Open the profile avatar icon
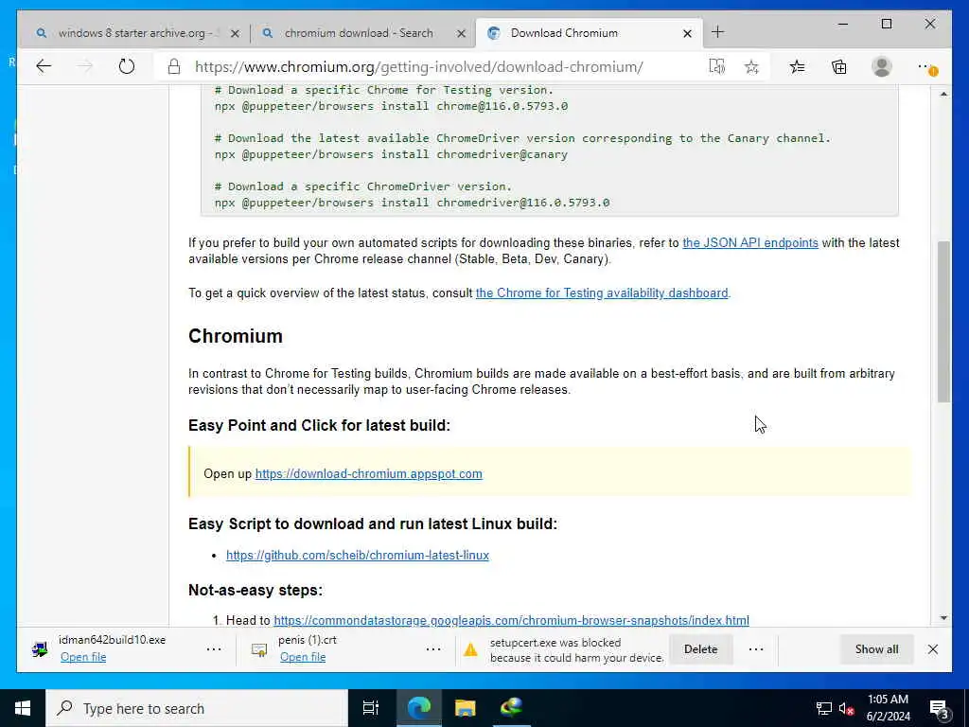Image resolution: width=969 pixels, height=727 pixels. [x=882, y=67]
